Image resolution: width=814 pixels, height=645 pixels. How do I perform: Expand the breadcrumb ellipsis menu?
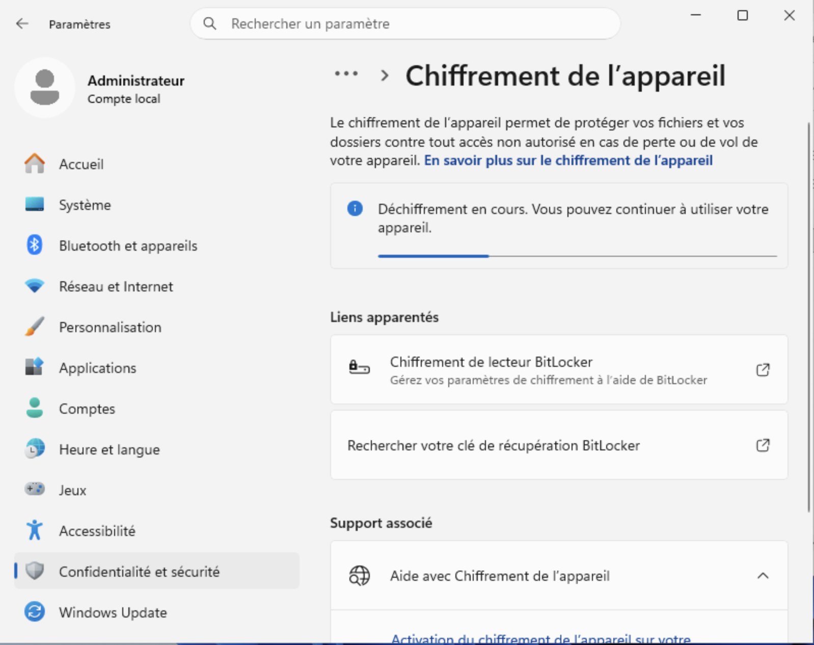pyautogui.click(x=346, y=74)
